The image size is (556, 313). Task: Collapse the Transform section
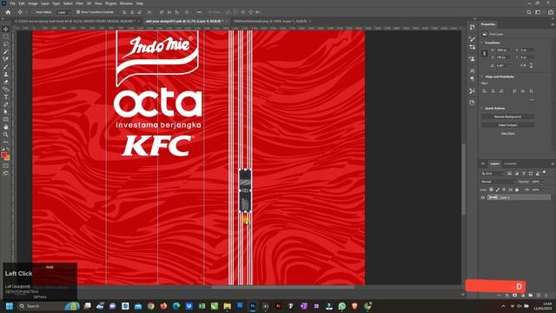tap(482, 43)
